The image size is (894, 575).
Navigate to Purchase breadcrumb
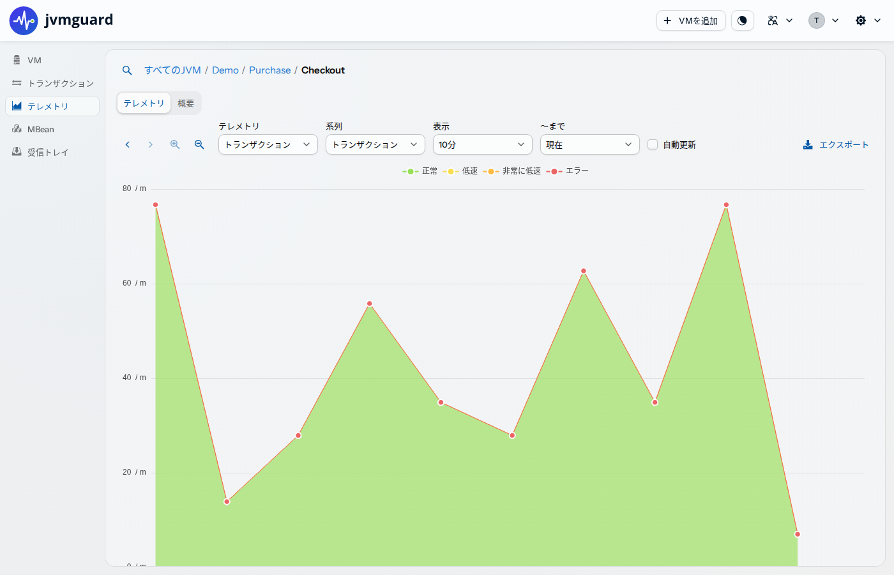point(269,70)
